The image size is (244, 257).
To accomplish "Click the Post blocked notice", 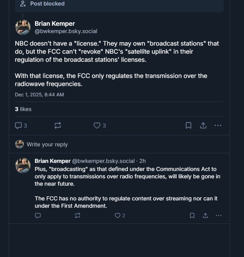I will (47, 4).
